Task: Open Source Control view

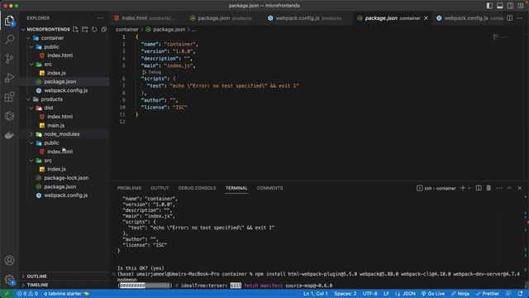Action: [9, 59]
